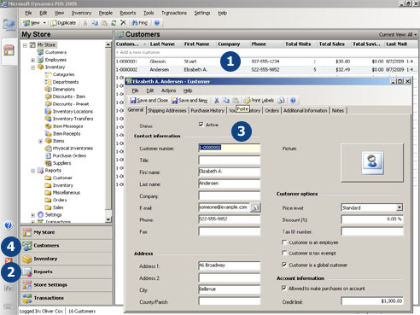This screenshot has height=315, width=420.
Task: Toggle Allowed to make purchases on account
Action: coord(284,288)
